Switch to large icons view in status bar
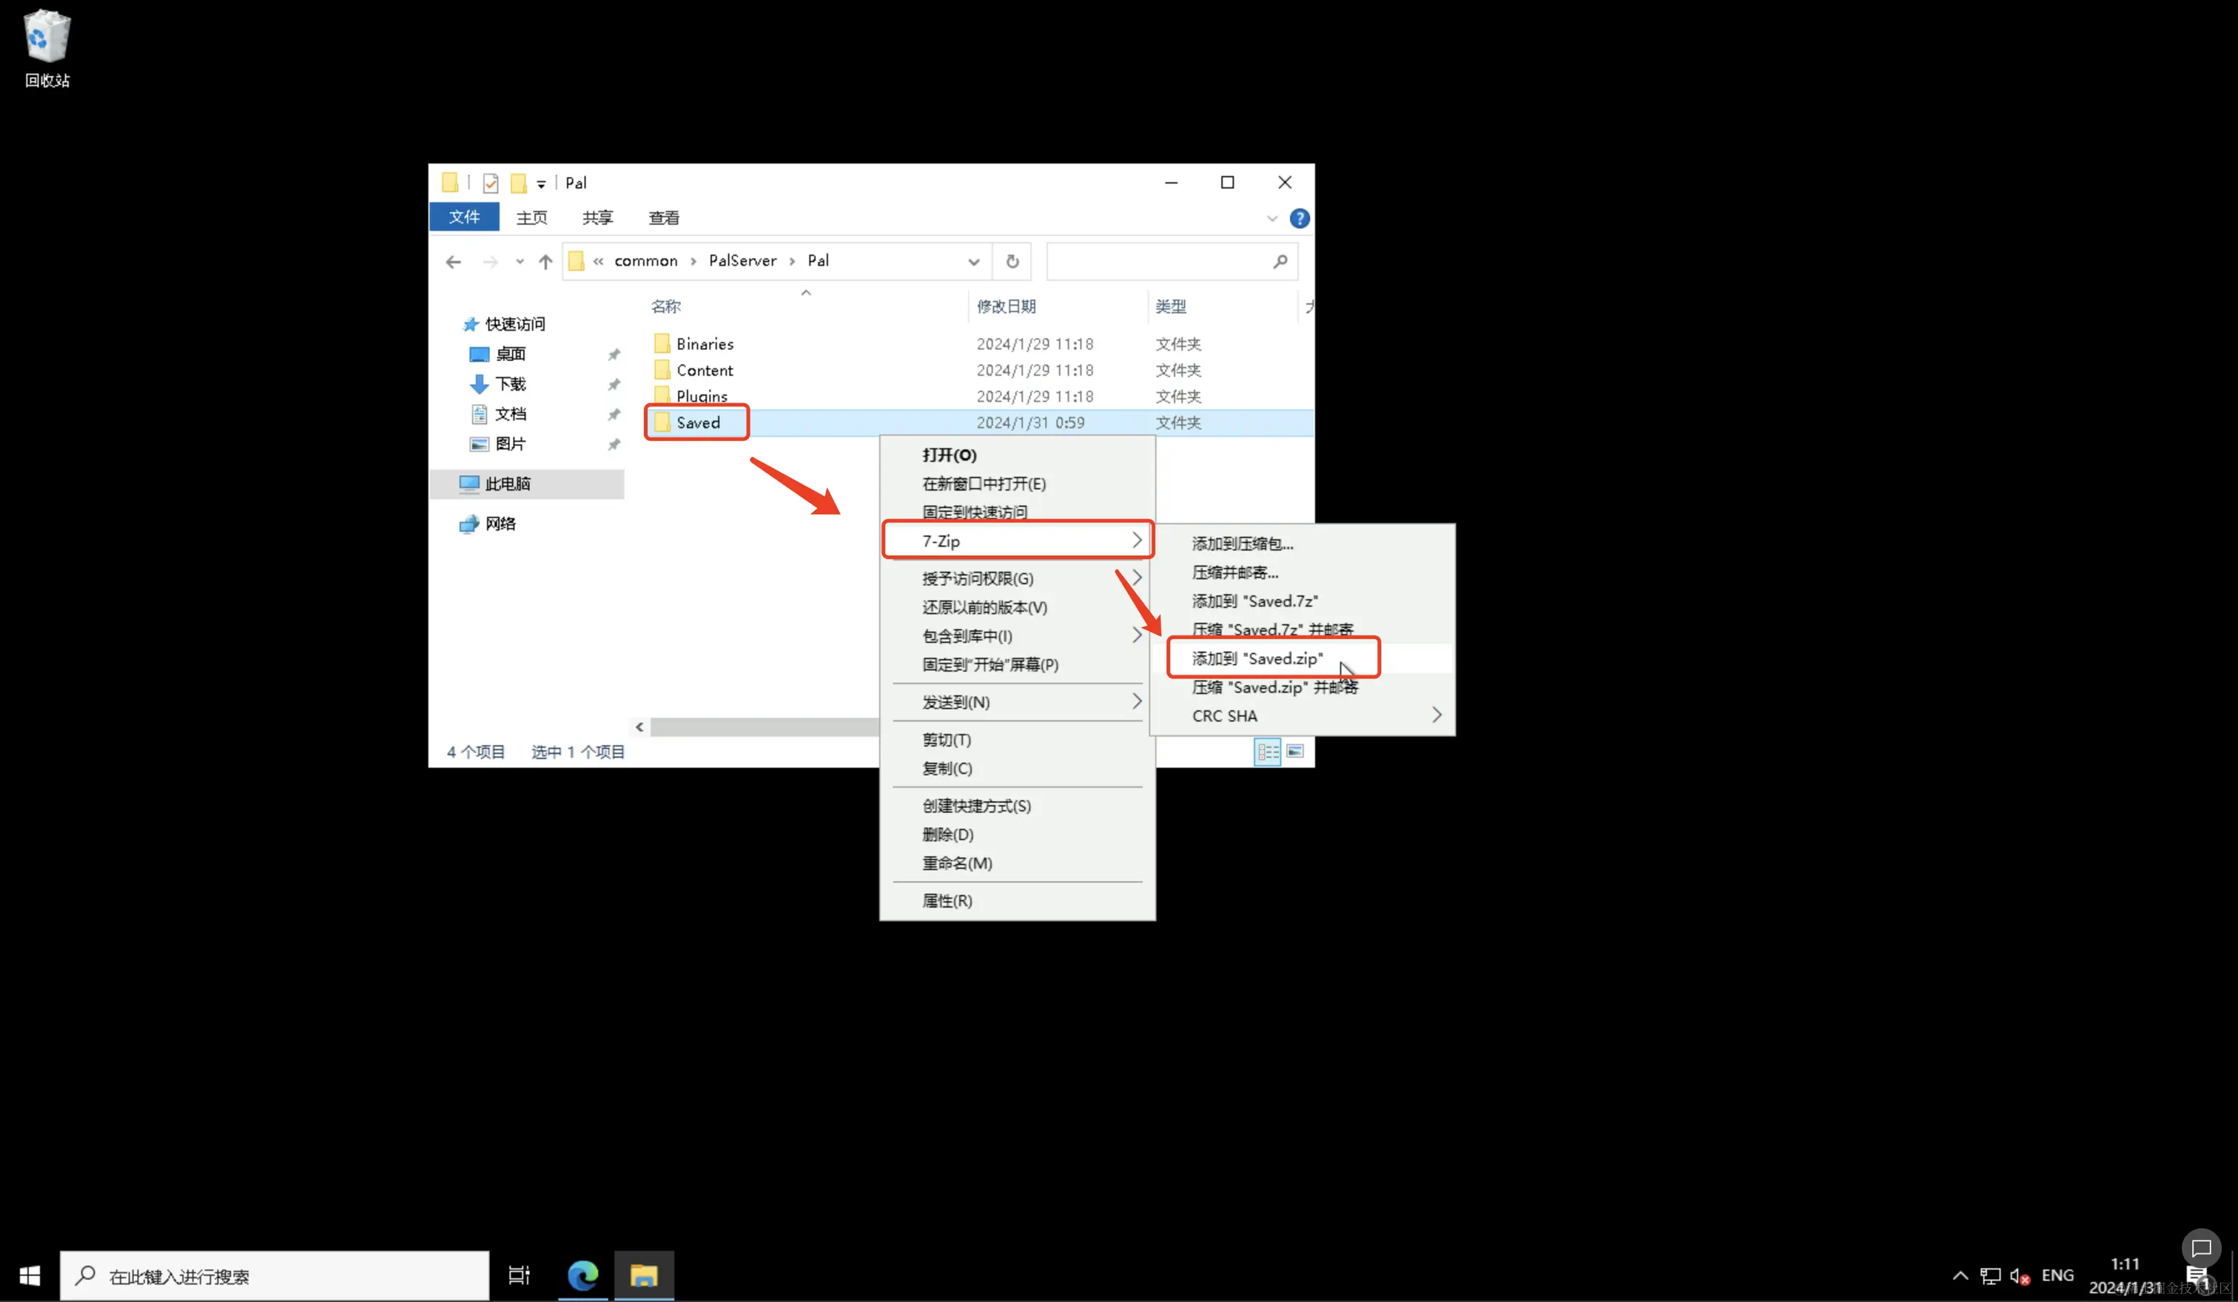 click(1295, 752)
